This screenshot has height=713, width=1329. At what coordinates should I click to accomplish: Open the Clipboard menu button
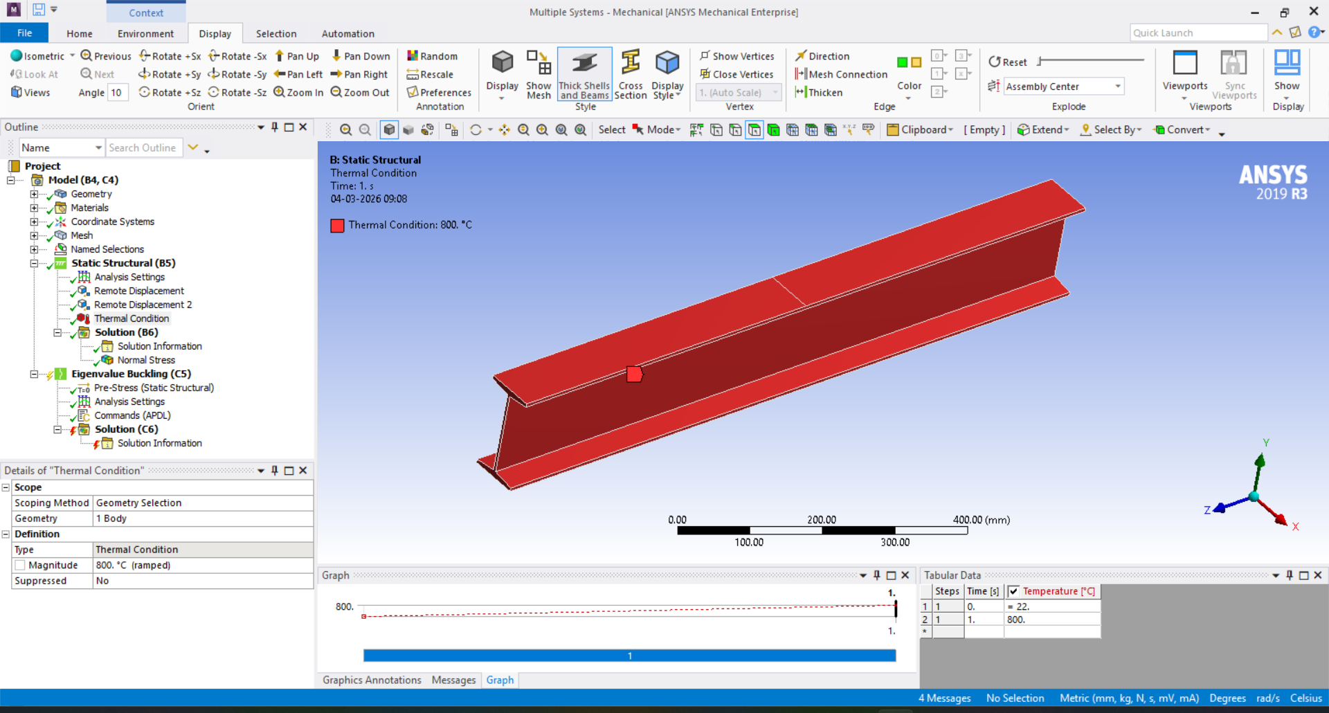tap(921, 129)
